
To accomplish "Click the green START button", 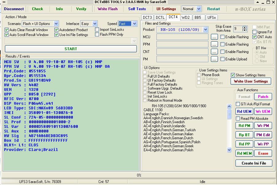I will (x=71, y=49).
